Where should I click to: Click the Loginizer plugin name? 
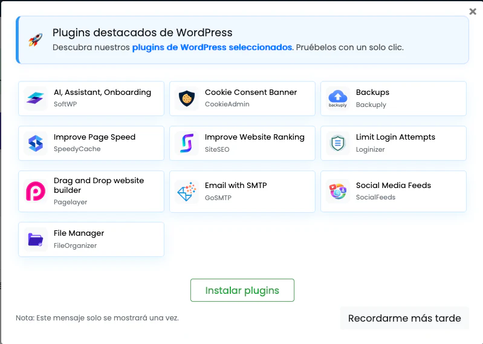[370, 150]
